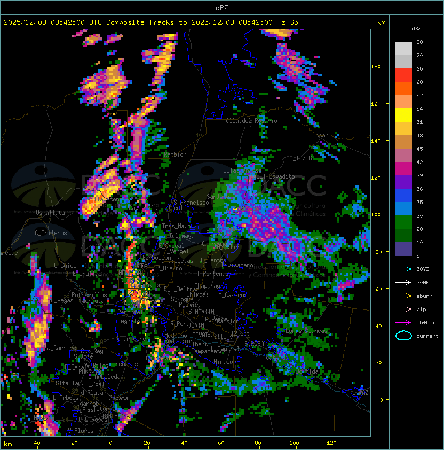Click the yellow eburn arrow icon
The width and height of the screenshot is (444, 450).
[403, 296]
